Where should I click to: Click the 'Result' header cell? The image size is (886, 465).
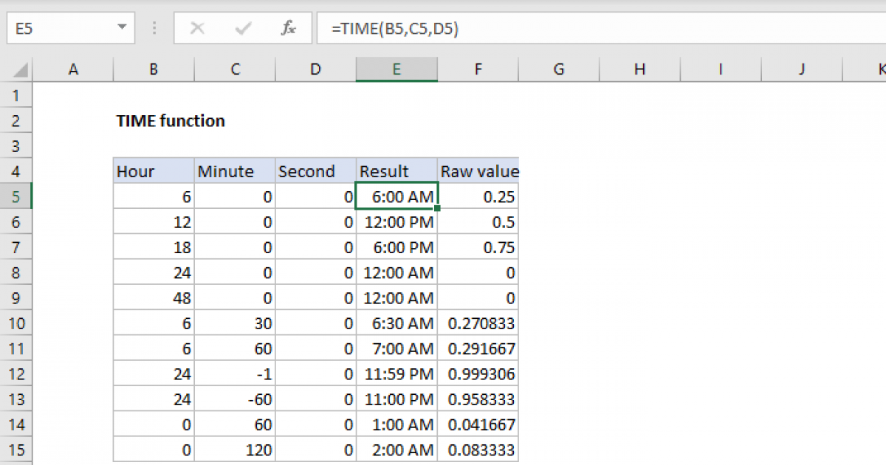(396, 171)
